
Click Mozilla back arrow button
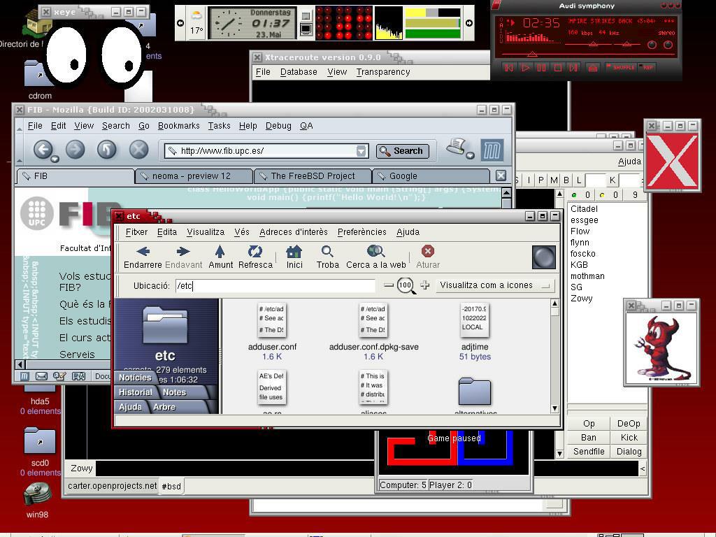[43, 150]
